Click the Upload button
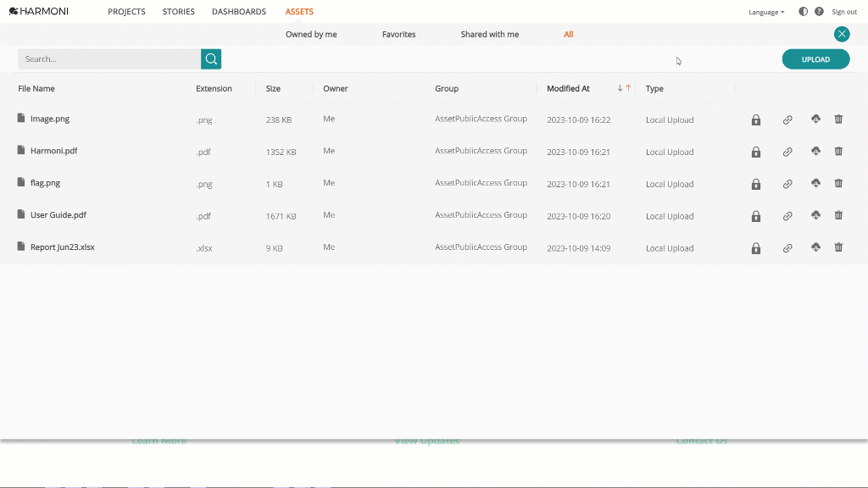Screen dimensions: 868x488 click(x=815, y=59)
